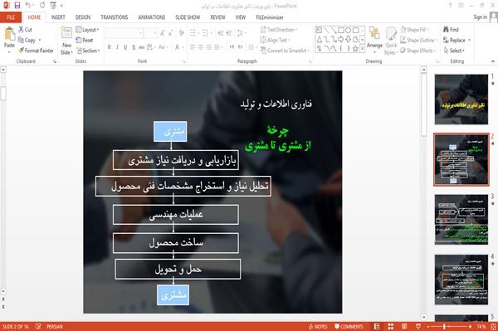This screenshot has height=331, width=498.
Task: Click Convert to SmartArt icon
Action: click(263, 51)
